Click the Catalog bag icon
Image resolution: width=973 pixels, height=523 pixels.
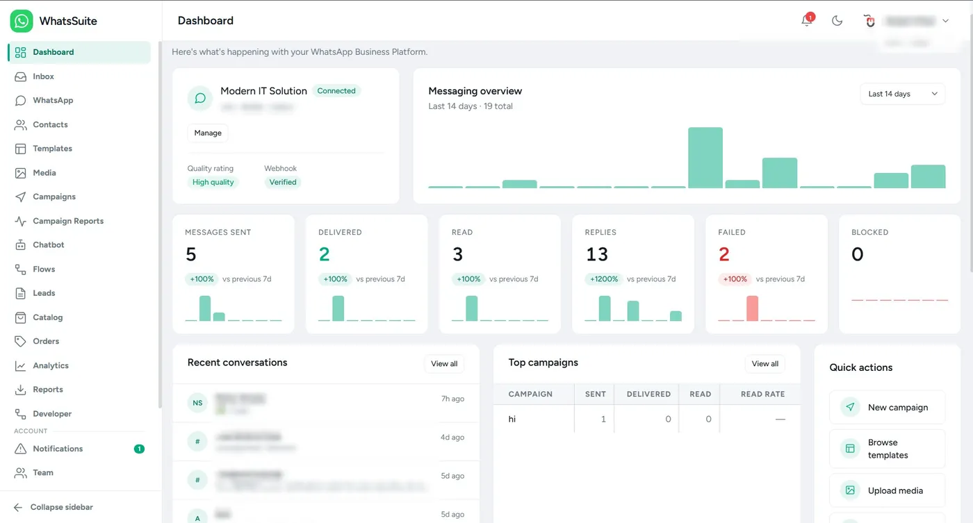click(x=21, y=317)
